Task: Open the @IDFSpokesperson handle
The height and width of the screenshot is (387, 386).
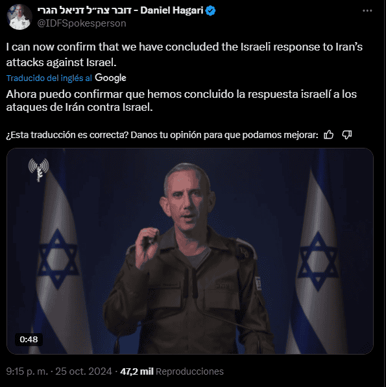Action: (82, 23)
